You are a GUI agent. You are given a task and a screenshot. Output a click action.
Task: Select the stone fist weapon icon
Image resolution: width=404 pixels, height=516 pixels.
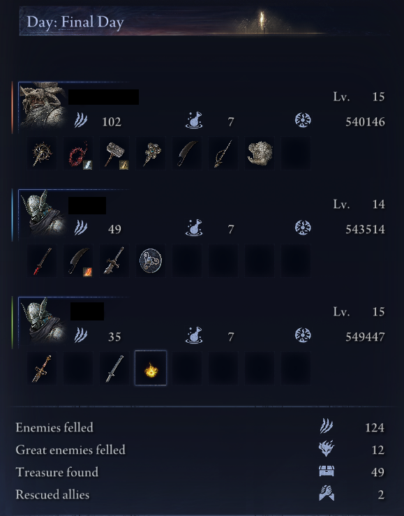260,154
